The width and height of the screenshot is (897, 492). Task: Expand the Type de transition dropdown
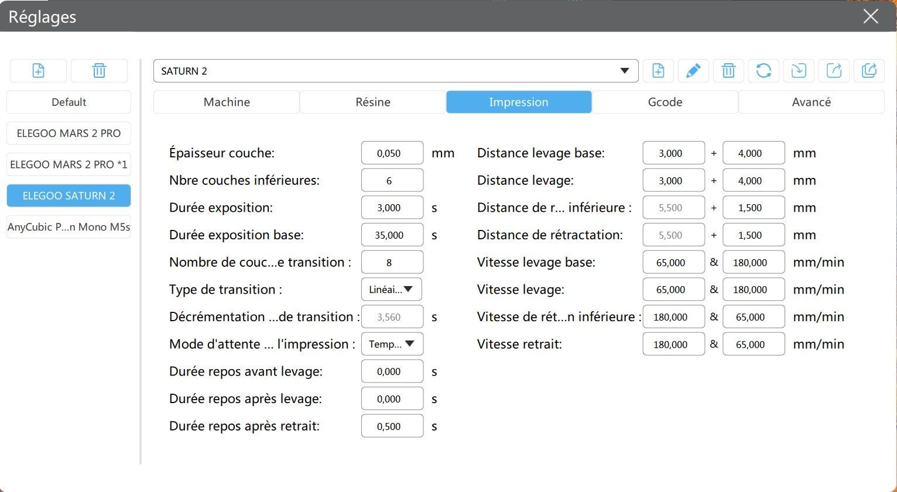point(392,290)
